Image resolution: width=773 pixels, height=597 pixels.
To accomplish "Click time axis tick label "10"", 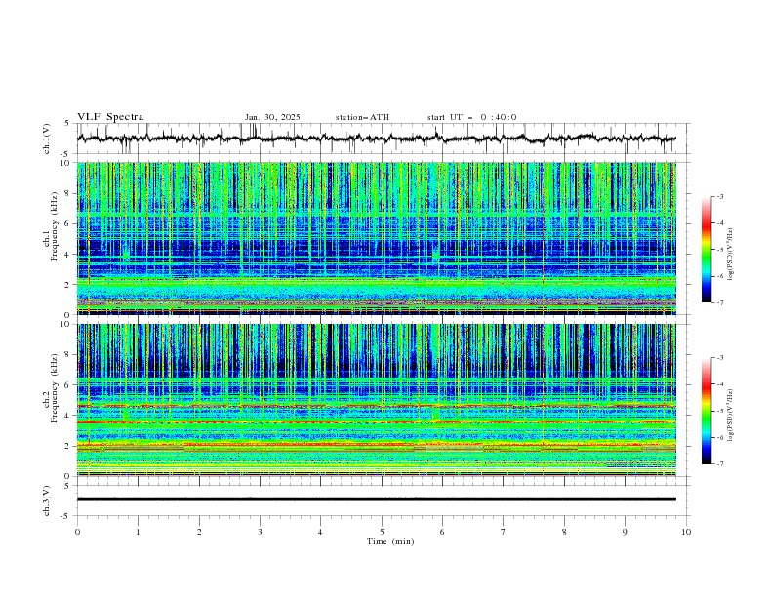I will point(686,532).
